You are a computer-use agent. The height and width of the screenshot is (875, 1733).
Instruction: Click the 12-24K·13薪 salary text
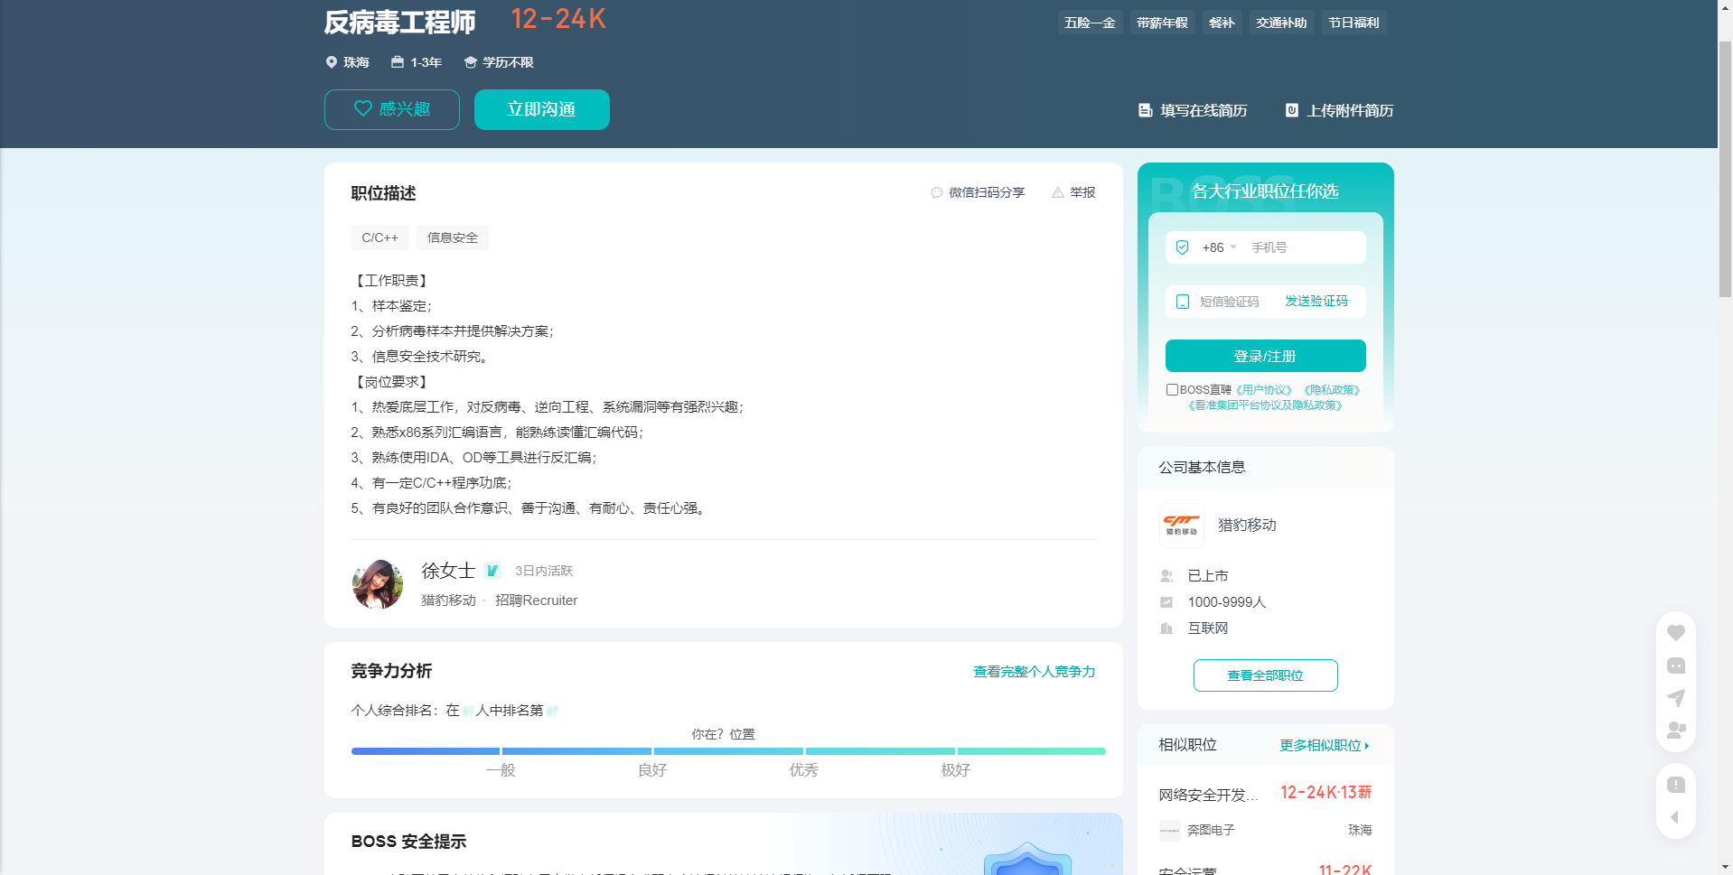(x=1326, y=793)
